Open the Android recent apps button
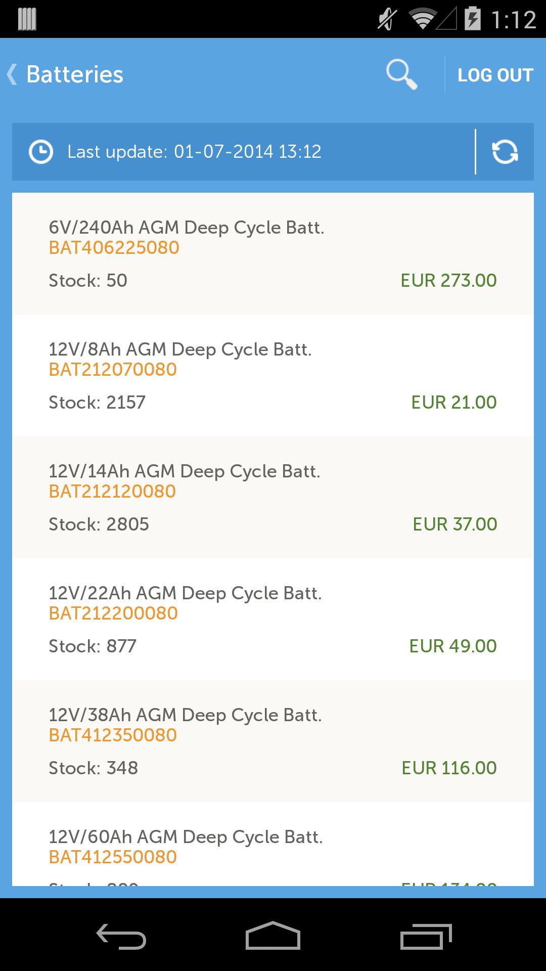 pyautogui.click(x=426, y=936)
